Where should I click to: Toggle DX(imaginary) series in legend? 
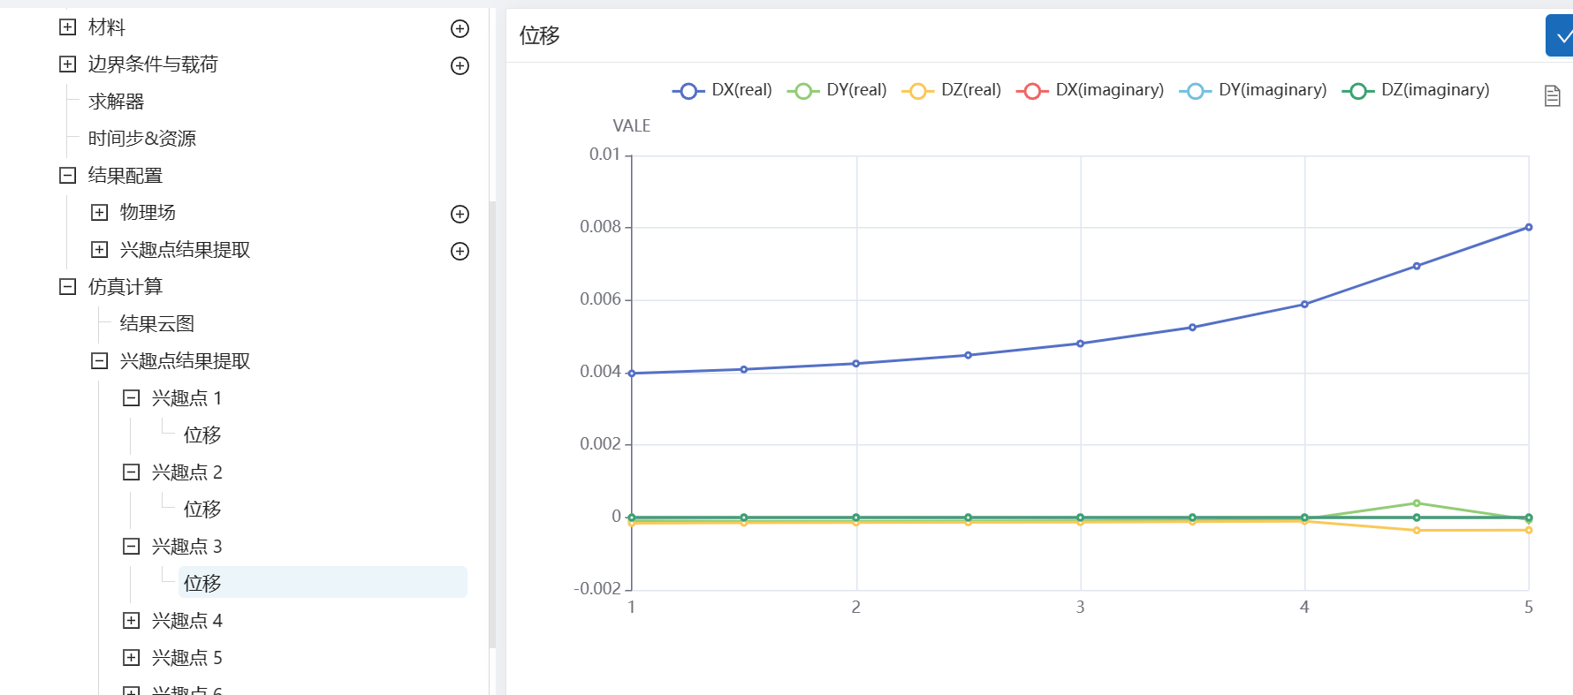click(1090, 90)
